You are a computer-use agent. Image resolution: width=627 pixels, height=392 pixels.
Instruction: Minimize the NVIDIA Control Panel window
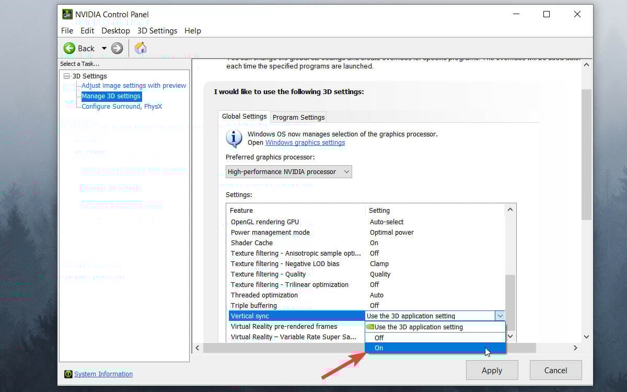[x=516, y=14]
